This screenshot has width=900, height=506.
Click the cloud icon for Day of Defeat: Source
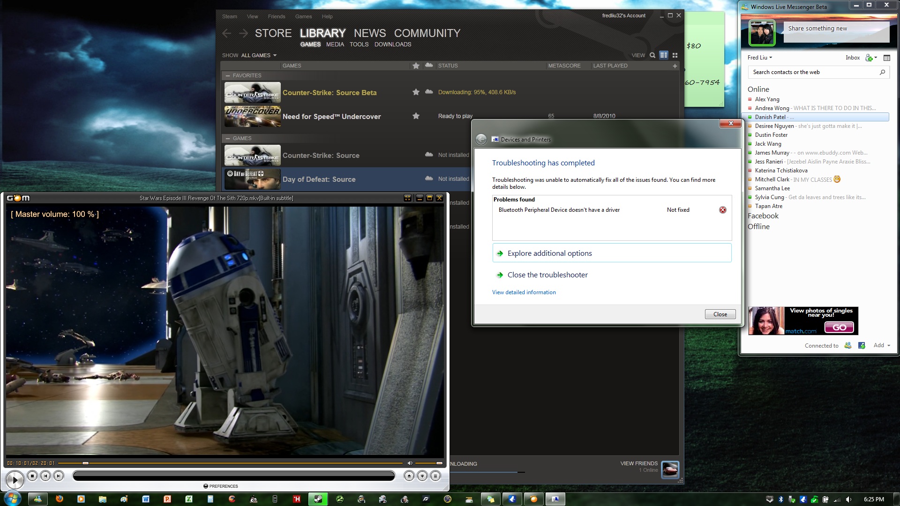(x=429, y=179)
